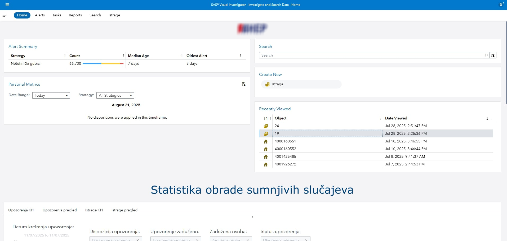Click the advanced search icon in Search box
The height and width of the screenshot is (241, 507).
coord(493,55)
